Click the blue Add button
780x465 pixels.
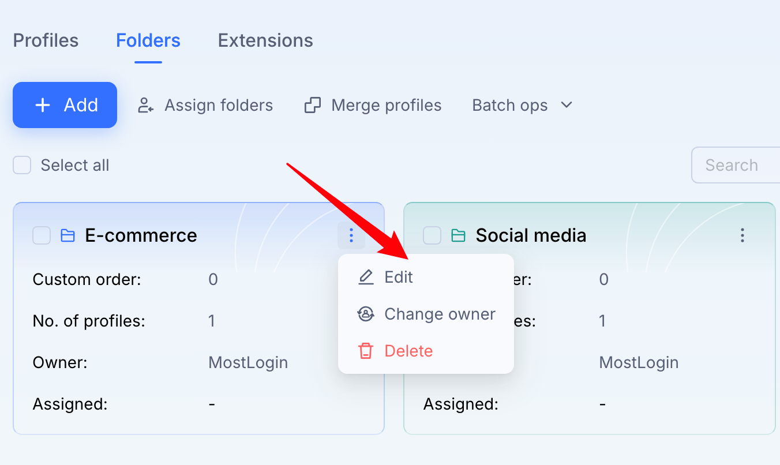(65, 105)
